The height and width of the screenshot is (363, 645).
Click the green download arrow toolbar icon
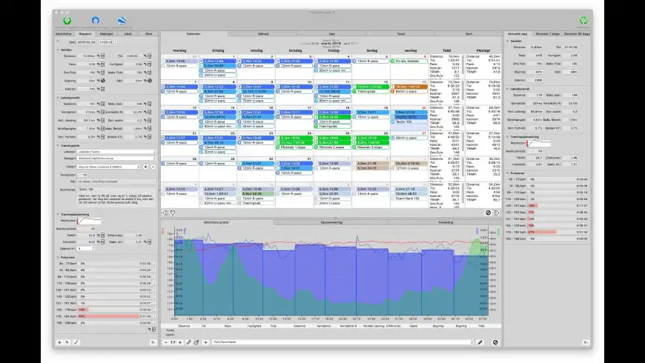point(67,21)
